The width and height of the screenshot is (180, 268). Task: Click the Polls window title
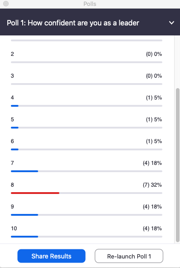[x=90, y=4]
